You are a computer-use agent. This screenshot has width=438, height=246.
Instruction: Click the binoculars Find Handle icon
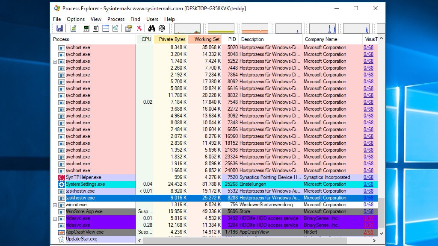[152, 28]
